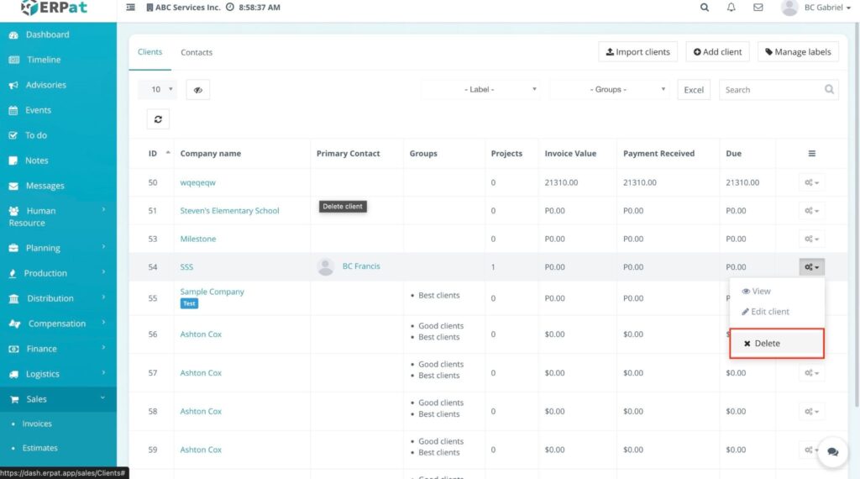The width and height of the screenshot is (860, 479).
Task: Open the Dashboard sidebar item
Action: click(x=47, y=34)
